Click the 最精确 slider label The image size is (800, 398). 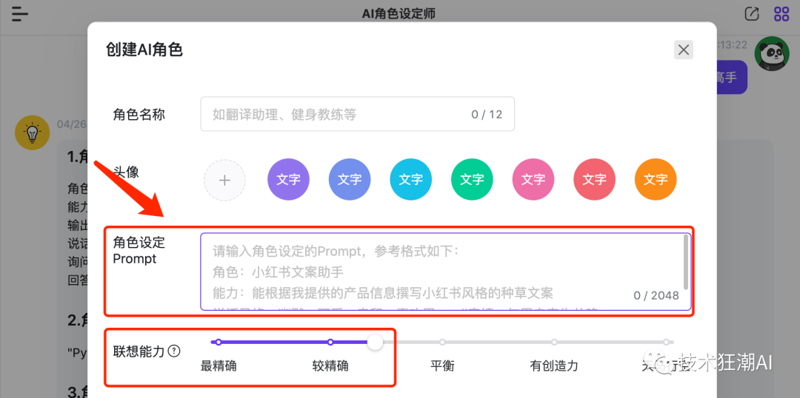point(219,366)
